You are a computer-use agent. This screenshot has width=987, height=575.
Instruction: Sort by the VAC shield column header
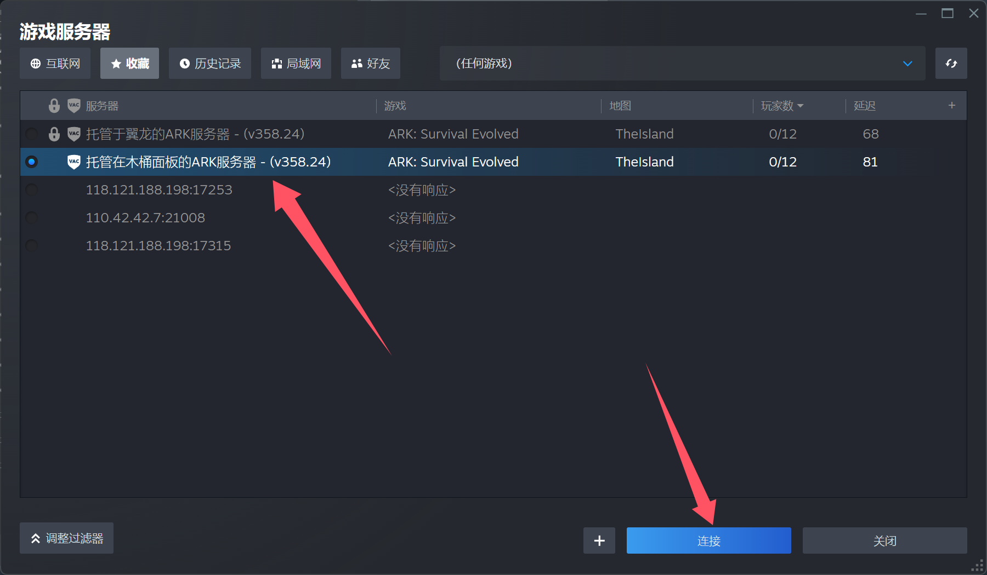pos(74,106)
